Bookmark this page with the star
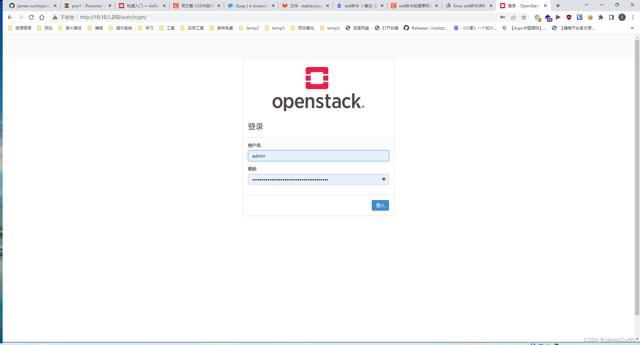 (524, 17)
